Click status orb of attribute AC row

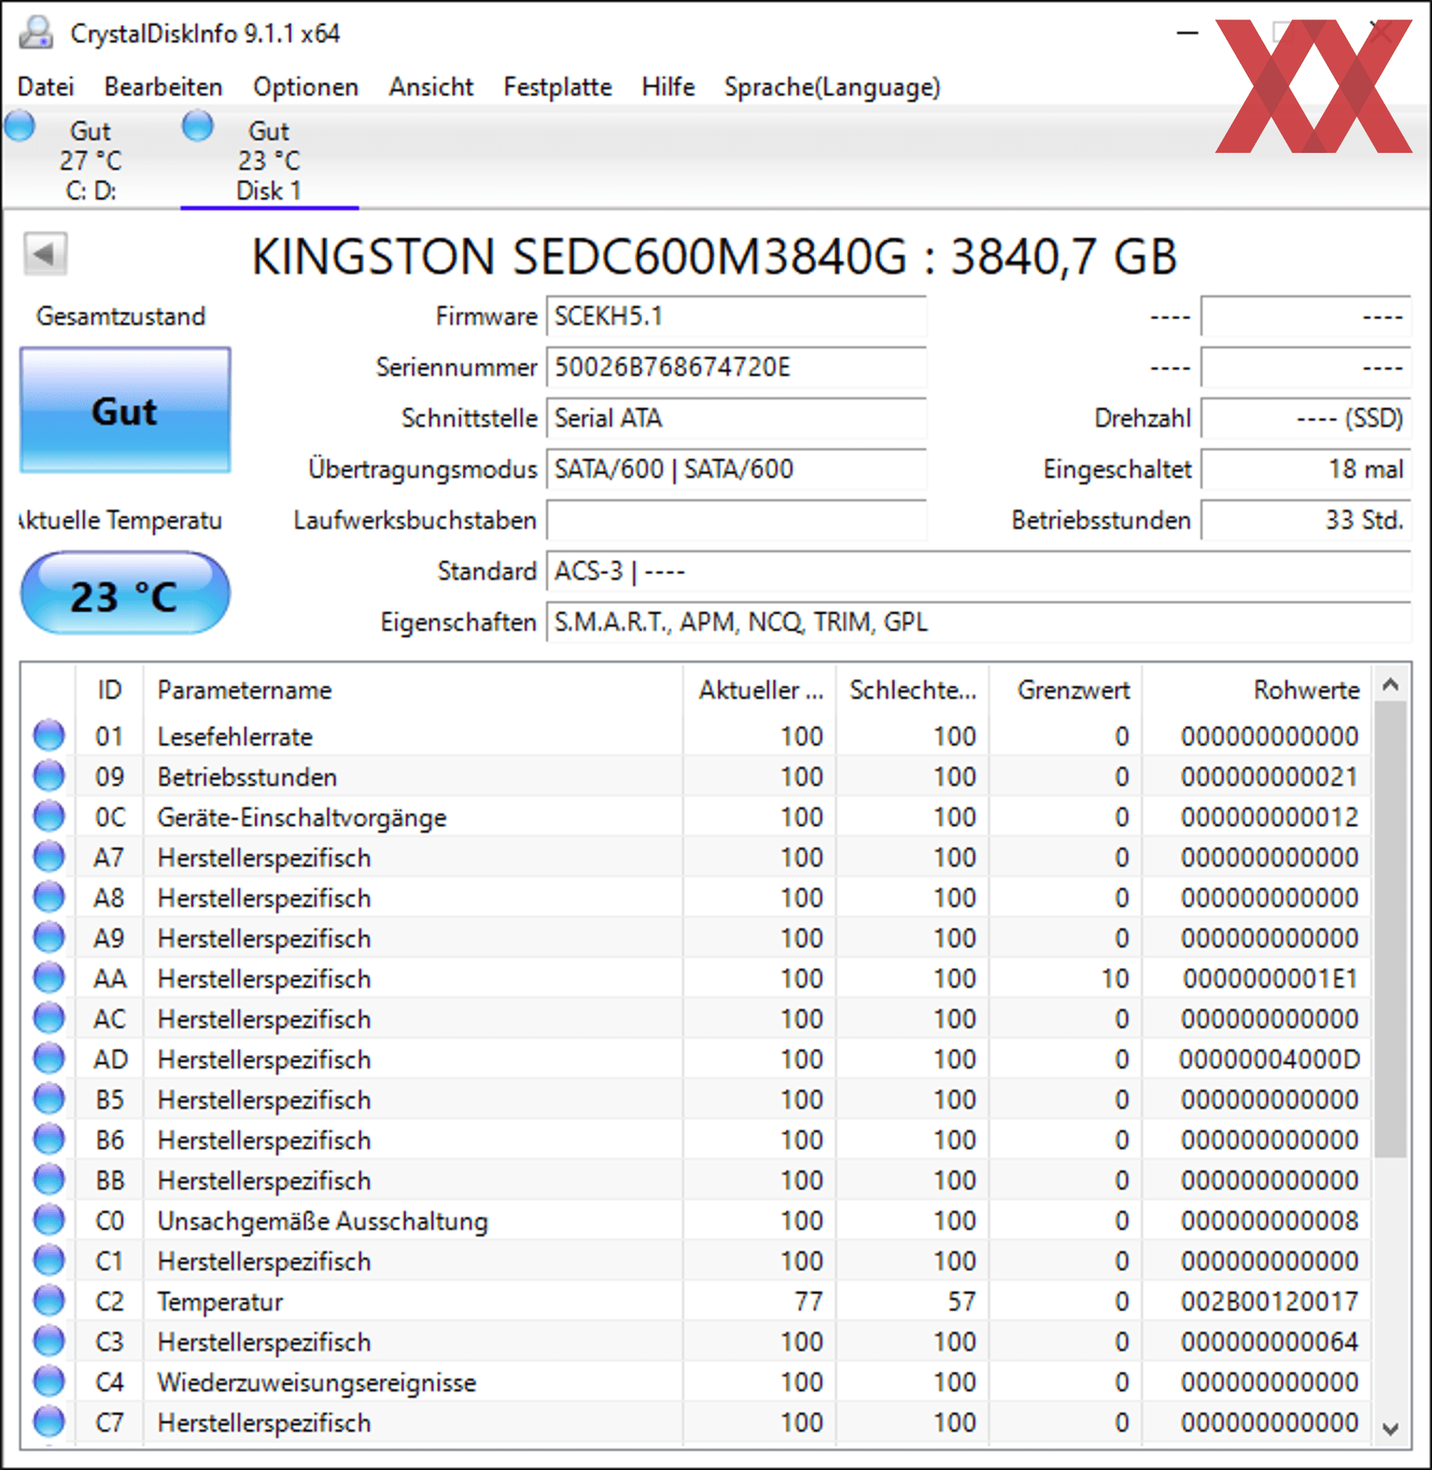click(49, 1019)
